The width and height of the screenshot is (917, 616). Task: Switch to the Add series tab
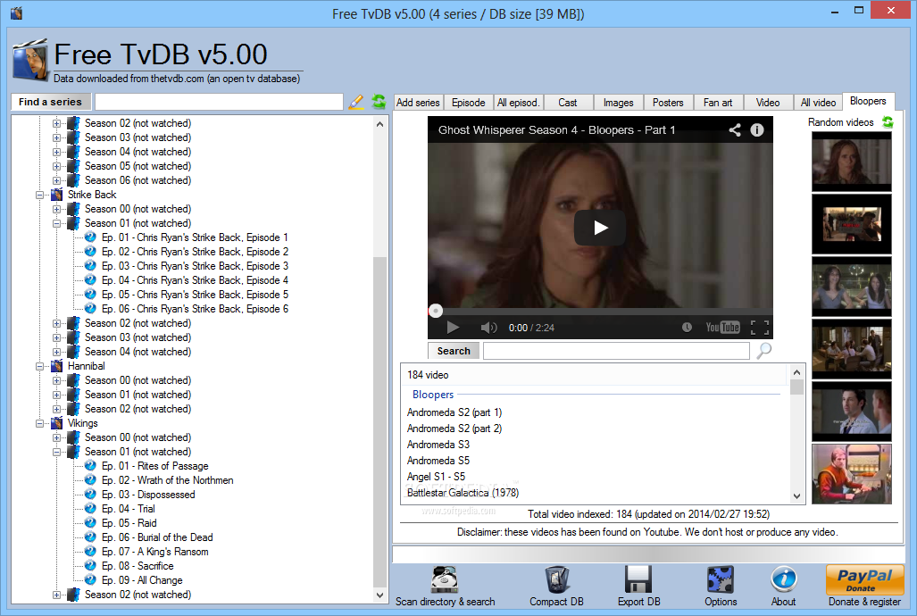[x=418, y=103]
